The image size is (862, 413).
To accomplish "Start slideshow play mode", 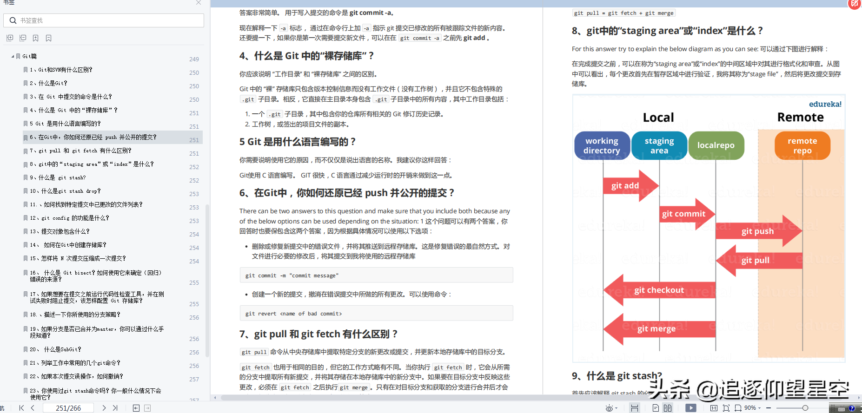I will (691, 408).
